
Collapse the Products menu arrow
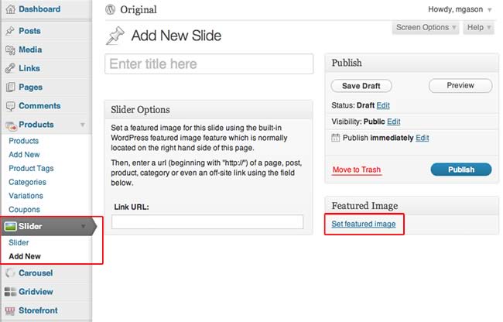coord(82,125)
